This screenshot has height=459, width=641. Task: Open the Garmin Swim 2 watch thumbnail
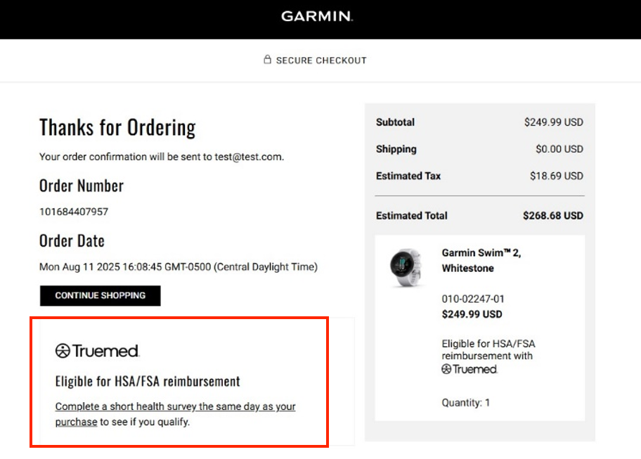pos(406,268)
